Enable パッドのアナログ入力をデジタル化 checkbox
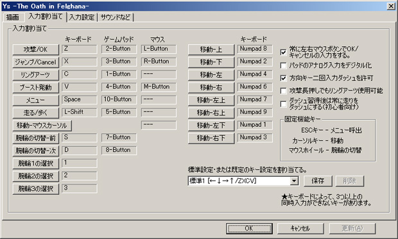Image resolution: width=398 pixels, height=239 pixels. coord(283,65)
